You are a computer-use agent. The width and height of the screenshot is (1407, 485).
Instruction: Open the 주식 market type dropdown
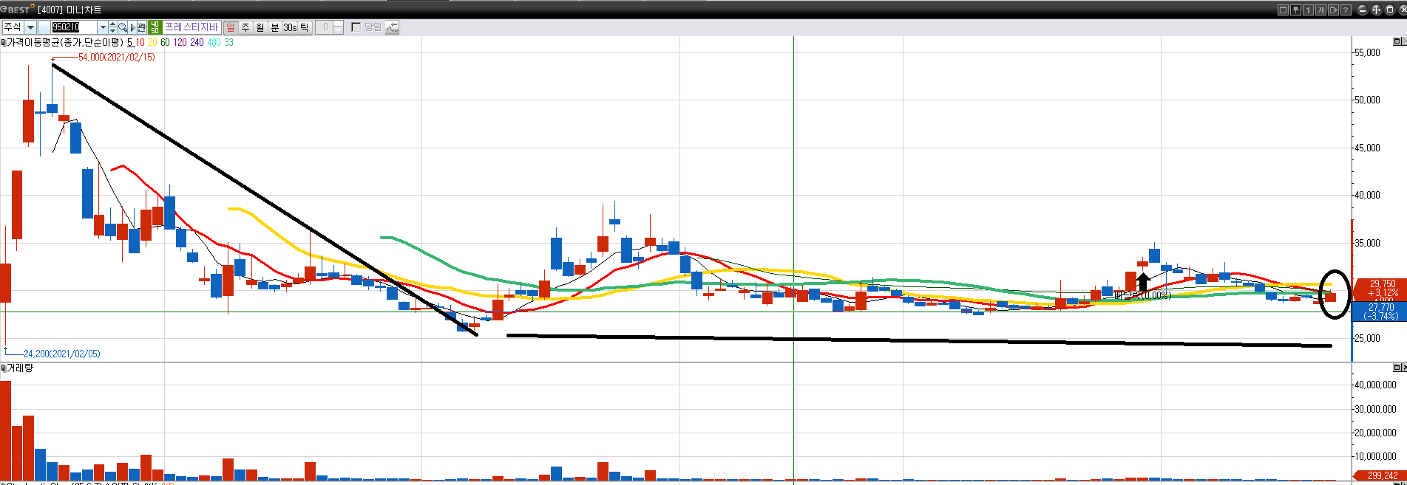(x=30, y=27)
